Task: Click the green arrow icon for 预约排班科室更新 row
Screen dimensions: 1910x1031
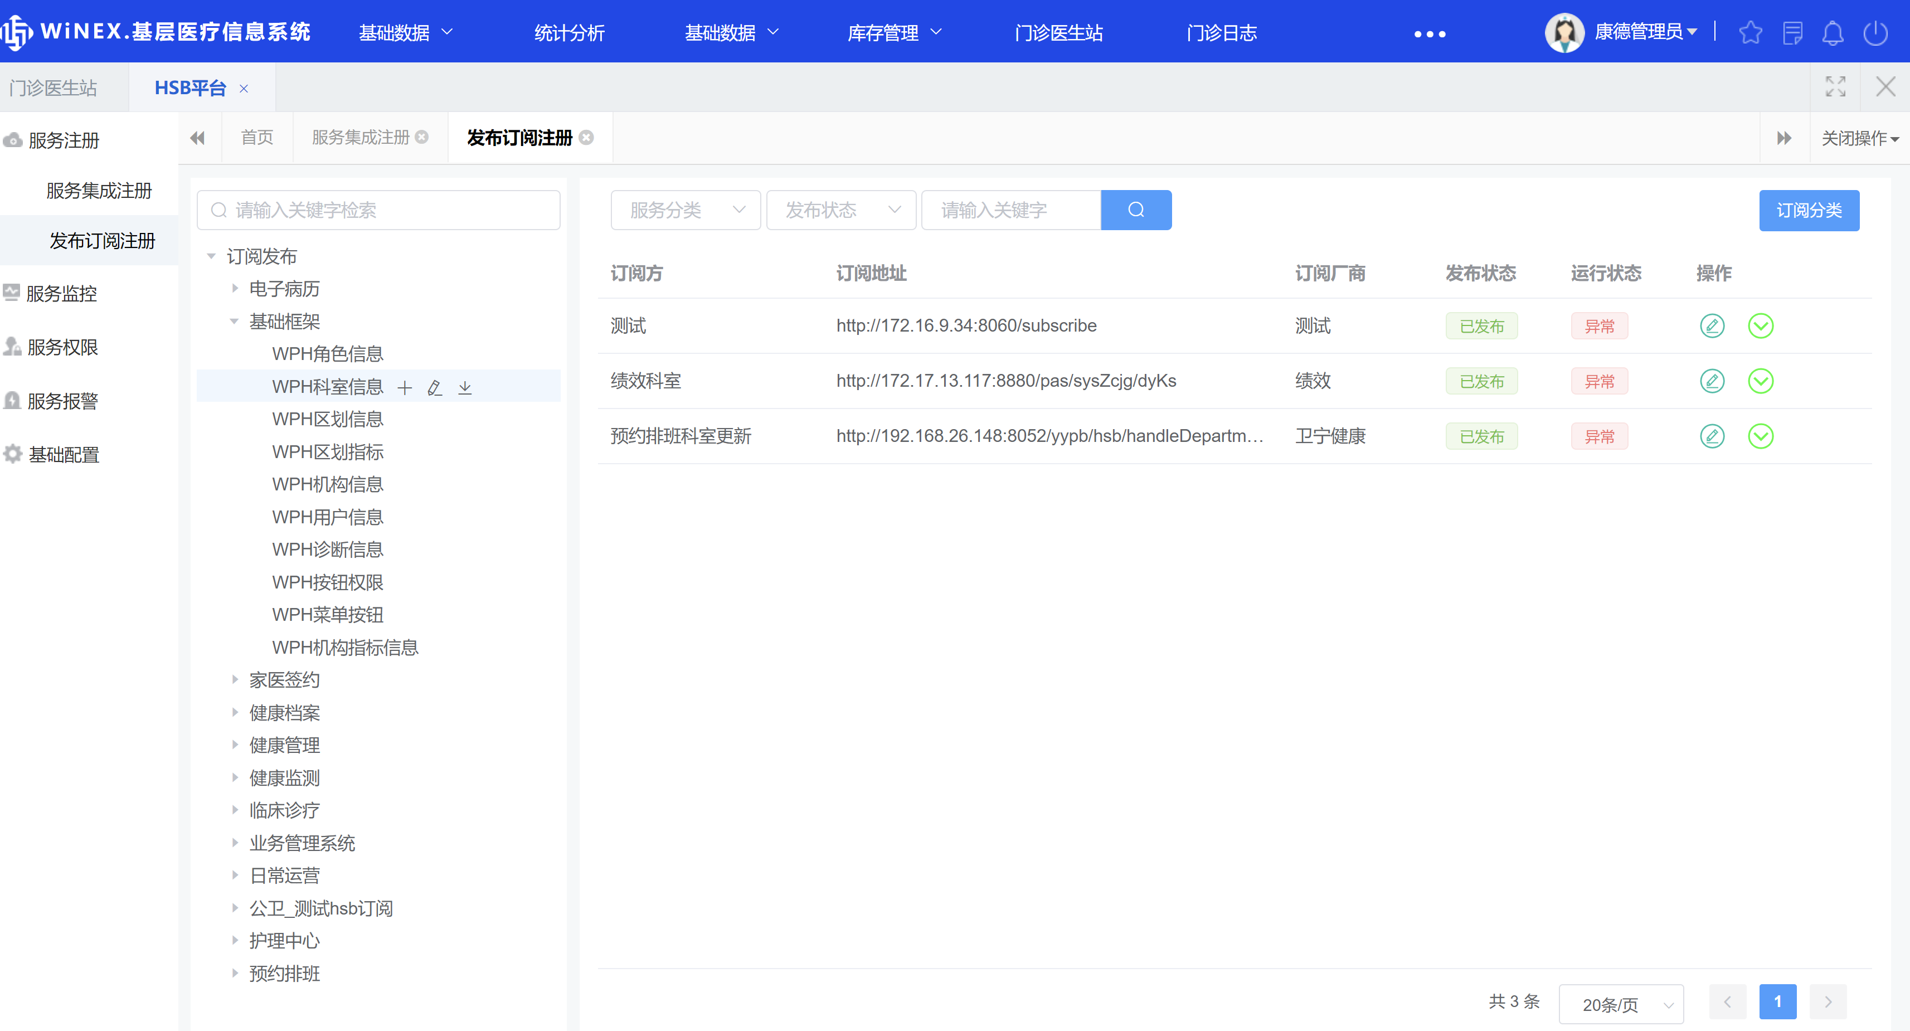Action: (x=1760, y=436)
